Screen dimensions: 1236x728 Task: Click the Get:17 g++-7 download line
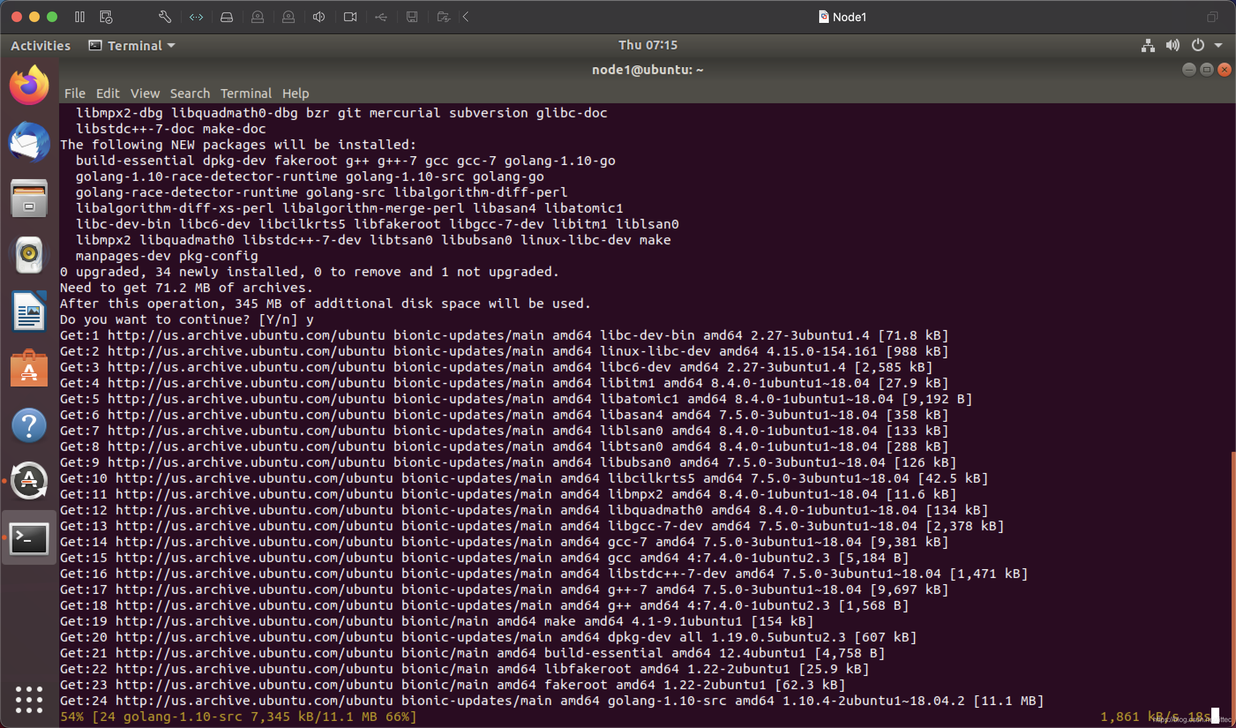pos(504,589)
